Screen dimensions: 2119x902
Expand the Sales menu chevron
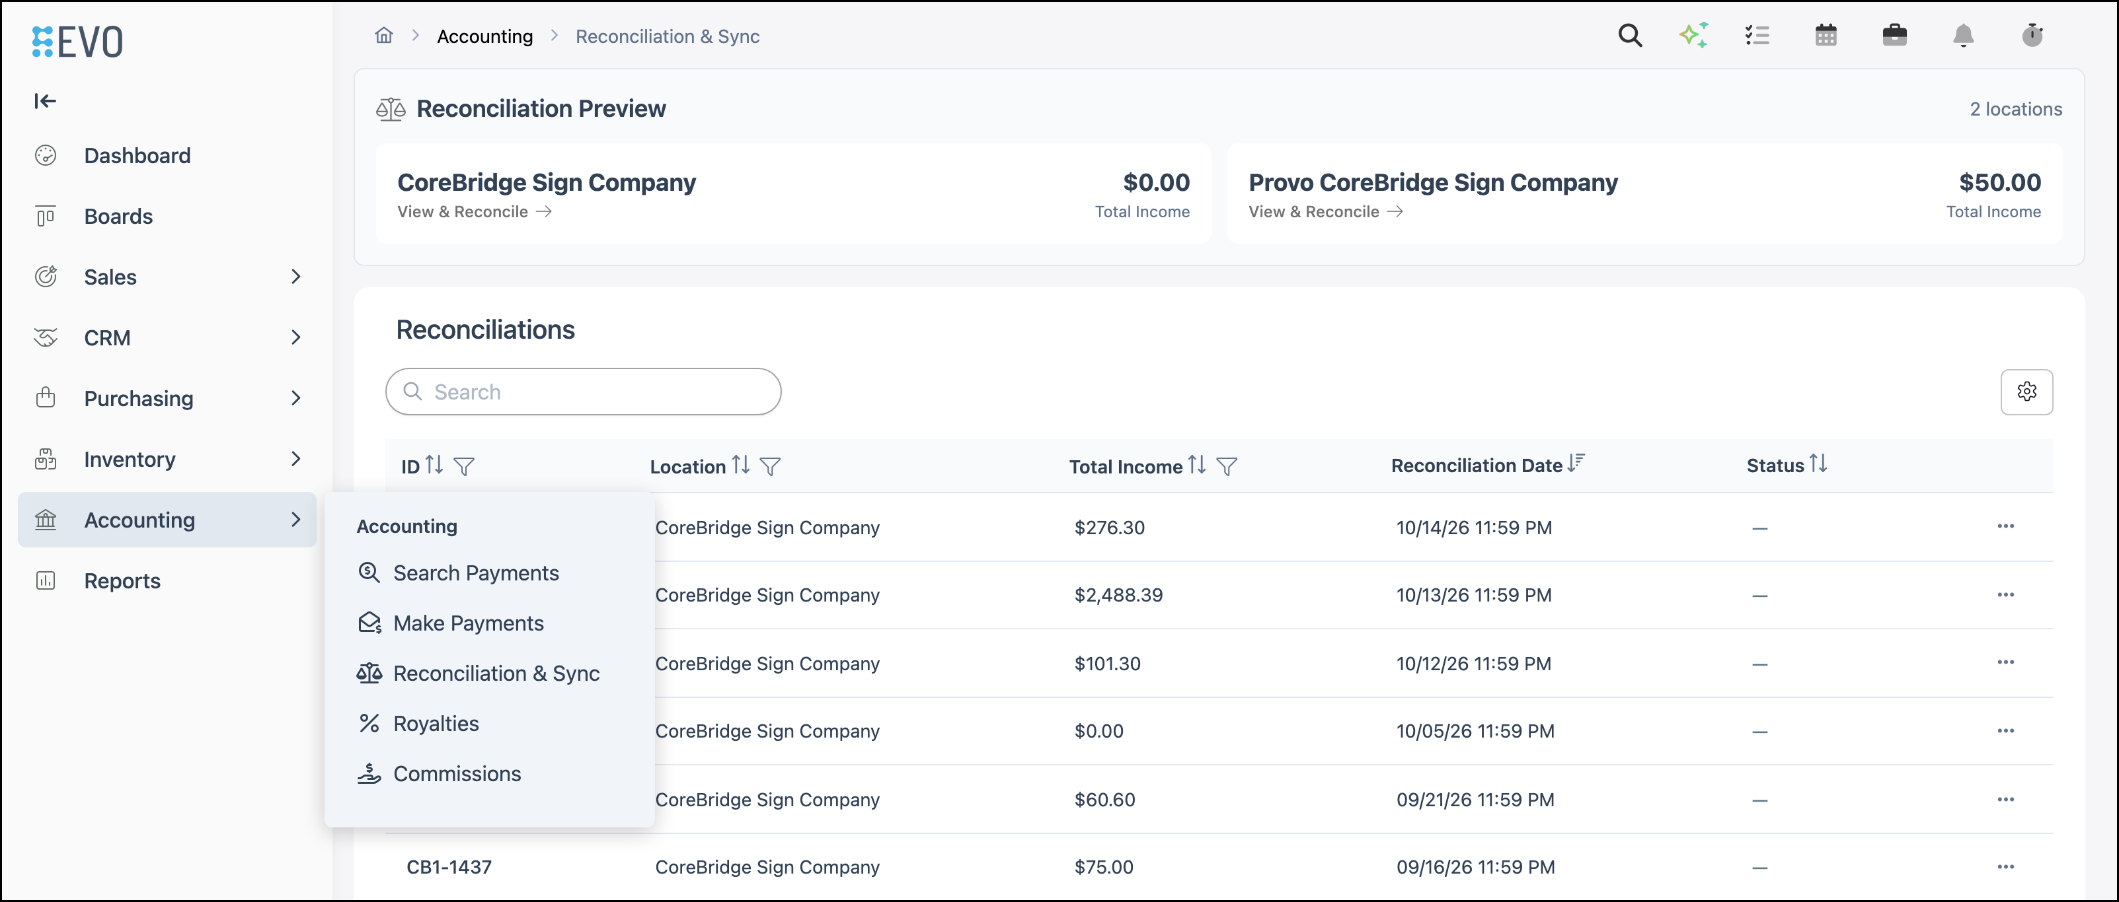pos(296,277)
